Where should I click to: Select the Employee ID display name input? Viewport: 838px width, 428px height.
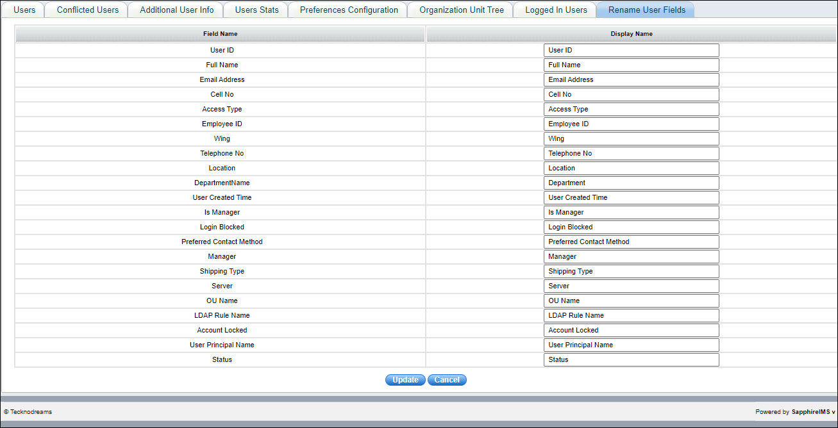(x=631, y=124)
